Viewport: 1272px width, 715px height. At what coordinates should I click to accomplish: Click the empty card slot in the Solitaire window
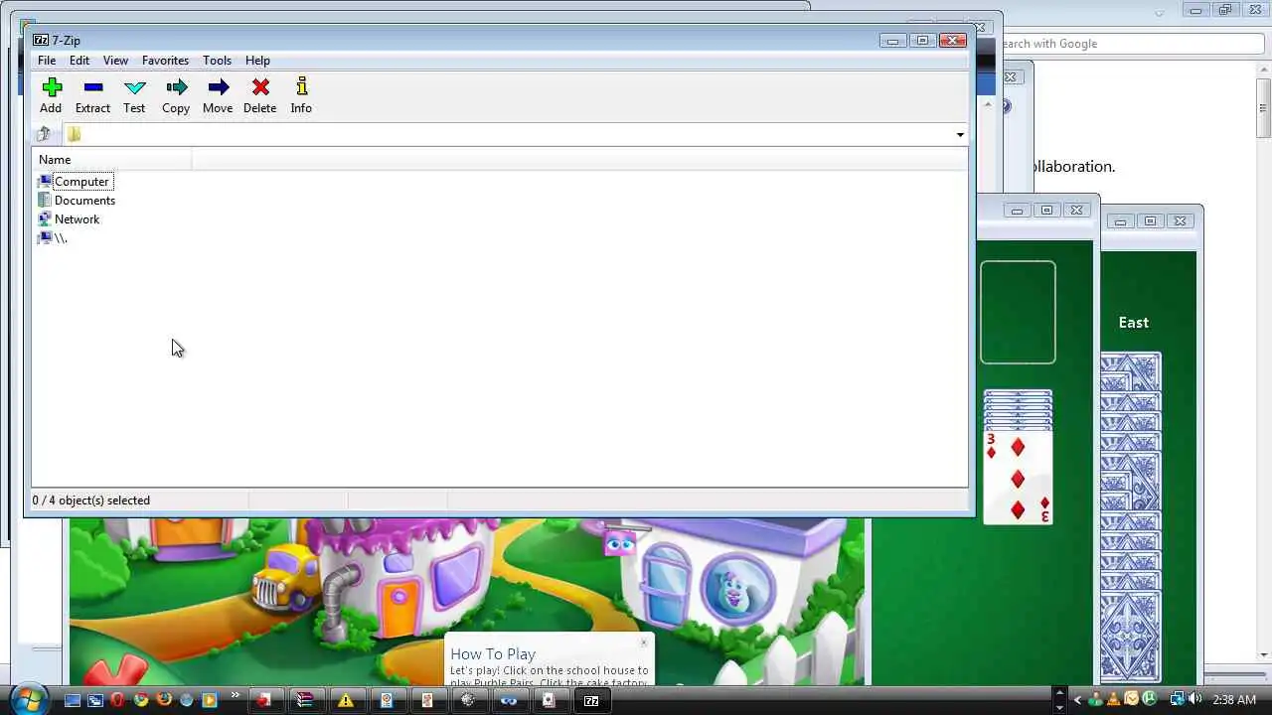(1018, 313)
